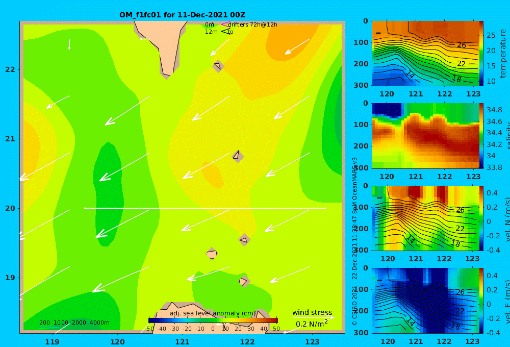Click the salinity panel color bar
The image size is (510, 347).
click(481, 136)
